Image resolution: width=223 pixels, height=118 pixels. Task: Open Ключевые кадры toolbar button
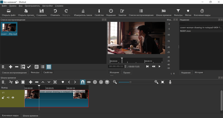(202, 13)
